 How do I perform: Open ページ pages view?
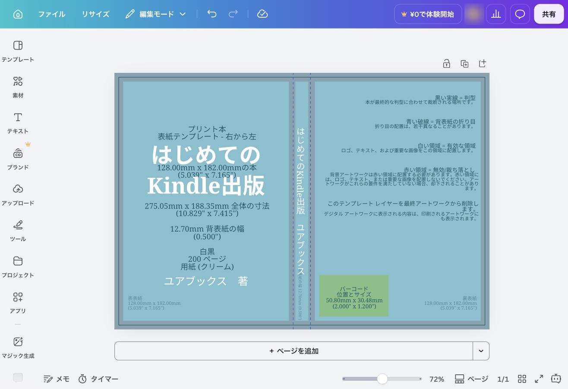pyautogui.click(x=471, y=379)
